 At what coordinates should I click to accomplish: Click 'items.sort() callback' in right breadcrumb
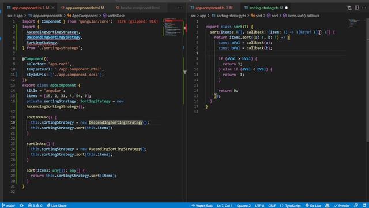point(301,16)
